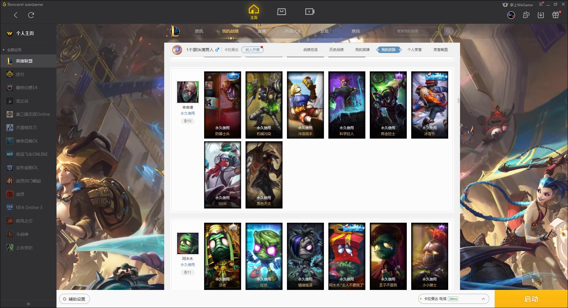Open the 查找 tab
This screenshot has width=568, height=308.
click(x=356, y=31)
